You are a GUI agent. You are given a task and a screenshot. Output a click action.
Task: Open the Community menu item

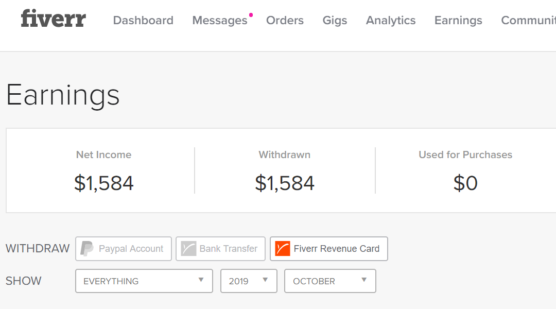tap(528, 20)
